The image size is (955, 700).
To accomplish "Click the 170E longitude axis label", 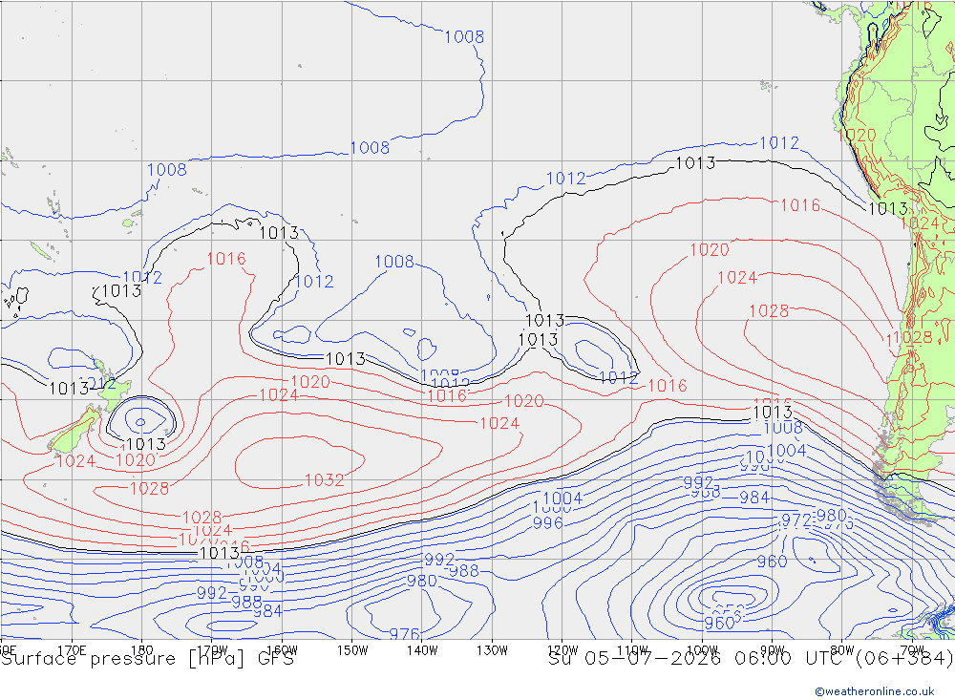I will [72, 649].
